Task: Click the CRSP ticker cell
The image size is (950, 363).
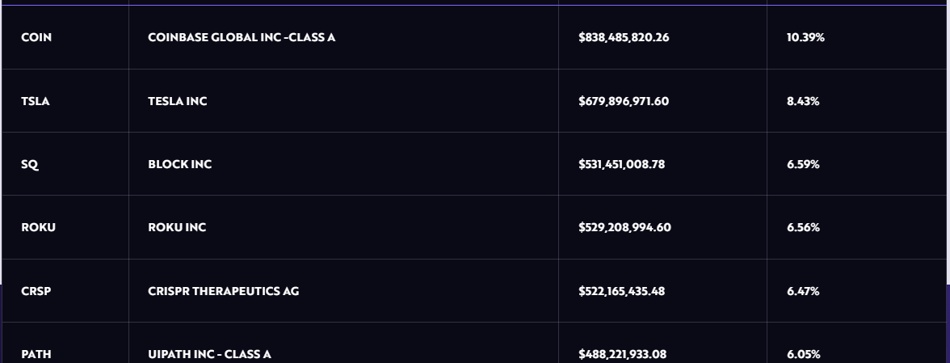Action: point(36,291)
